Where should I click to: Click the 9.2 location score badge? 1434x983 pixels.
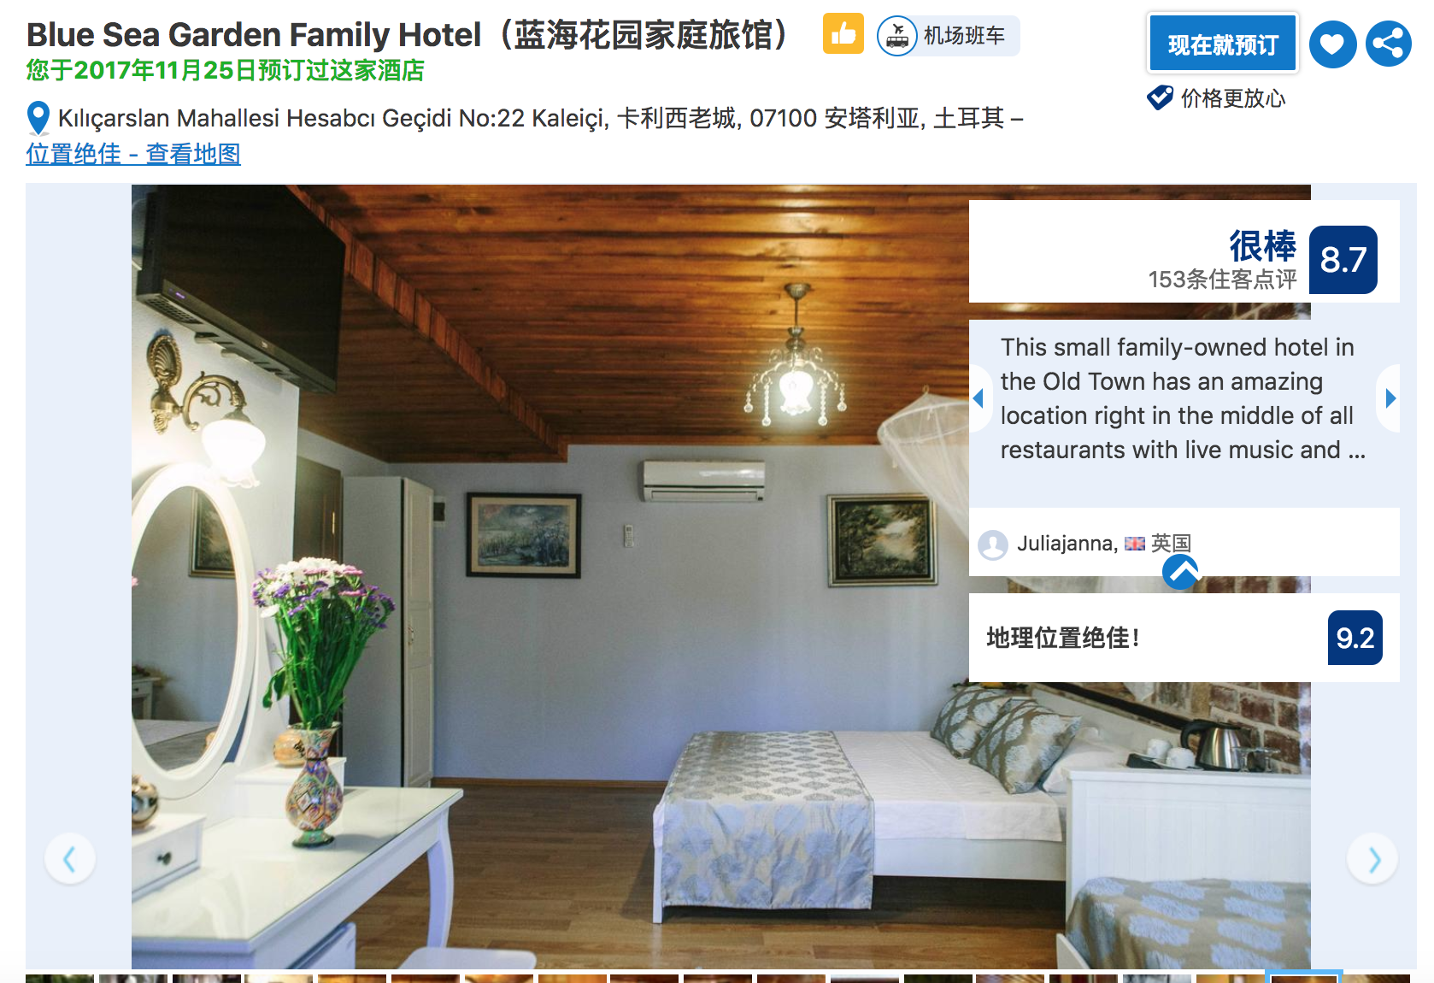tap(1355, 638)
